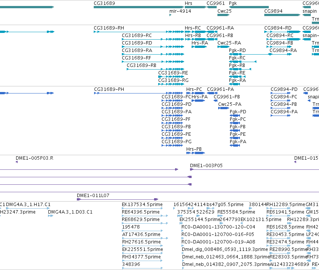This screenshot has width=319, height=270.
Task: Click protein CG9961-PB
Action: pyautogui.click(x=227, y=97)
